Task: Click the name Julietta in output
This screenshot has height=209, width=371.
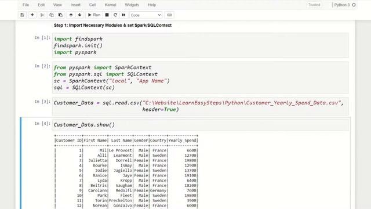Action: coord(97,160)
